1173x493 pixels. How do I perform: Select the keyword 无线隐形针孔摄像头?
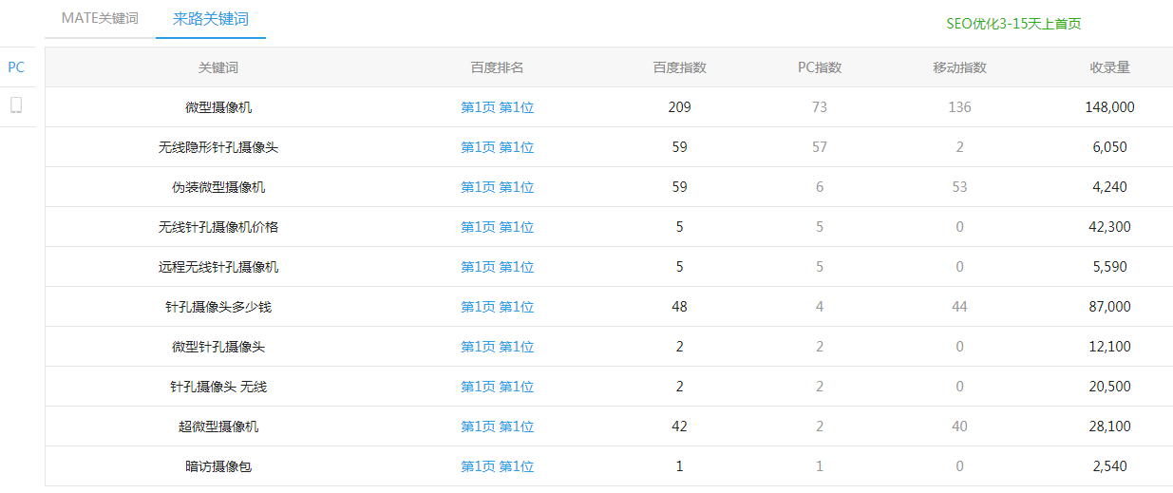tap(218, 147)
